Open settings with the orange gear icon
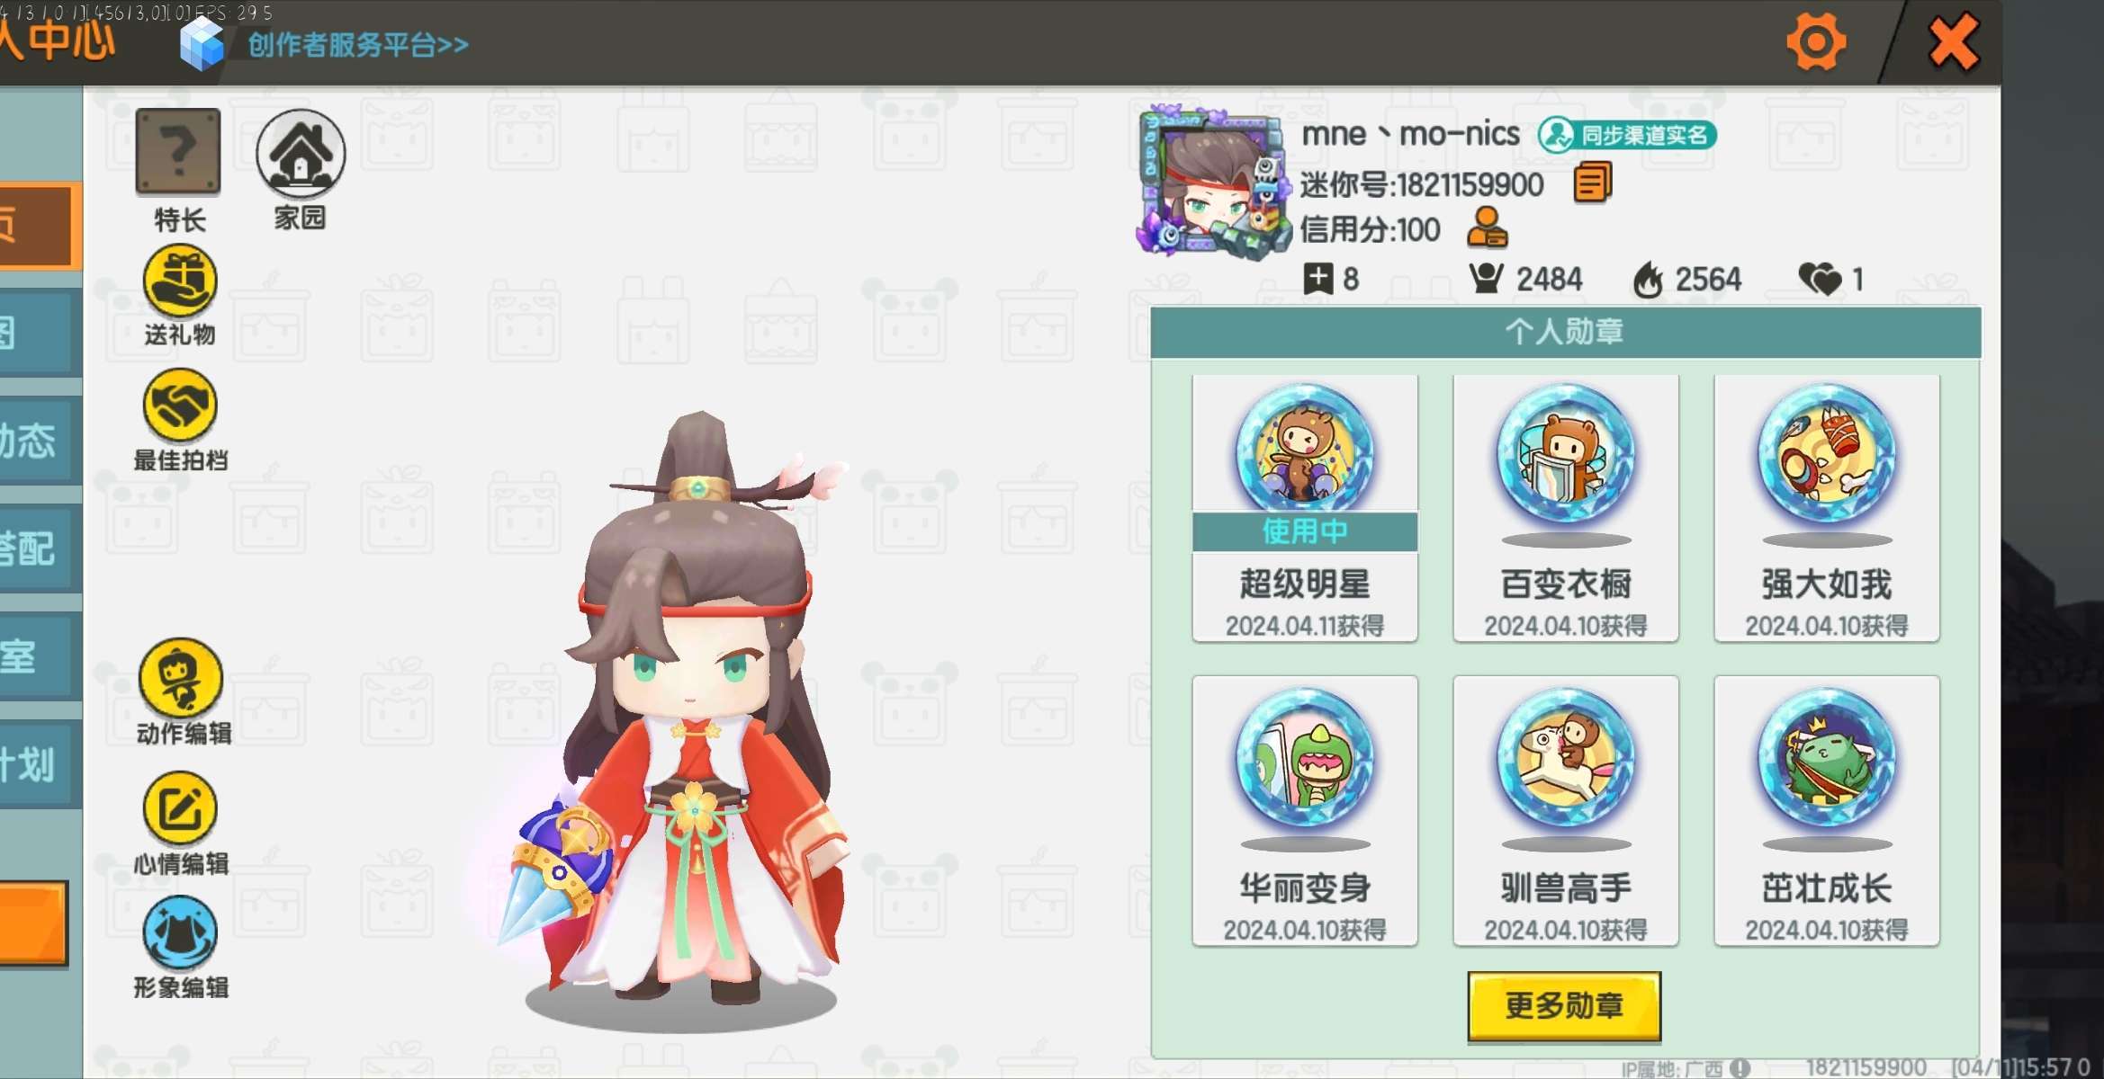 point(1816,42)
